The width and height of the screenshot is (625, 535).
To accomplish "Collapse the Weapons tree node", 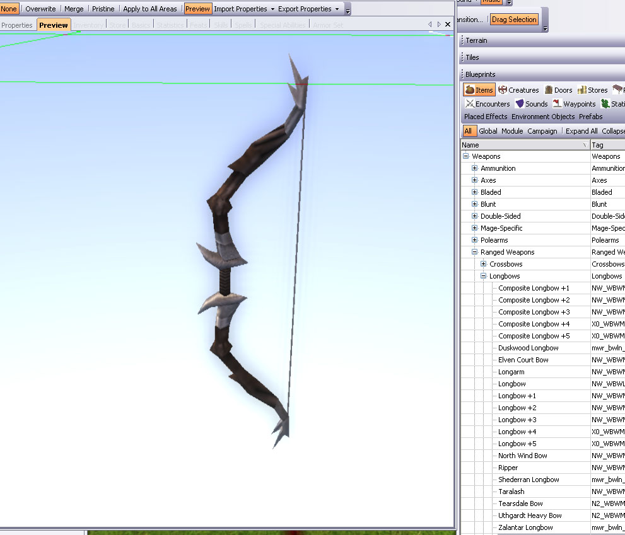I will coord(465,156).
